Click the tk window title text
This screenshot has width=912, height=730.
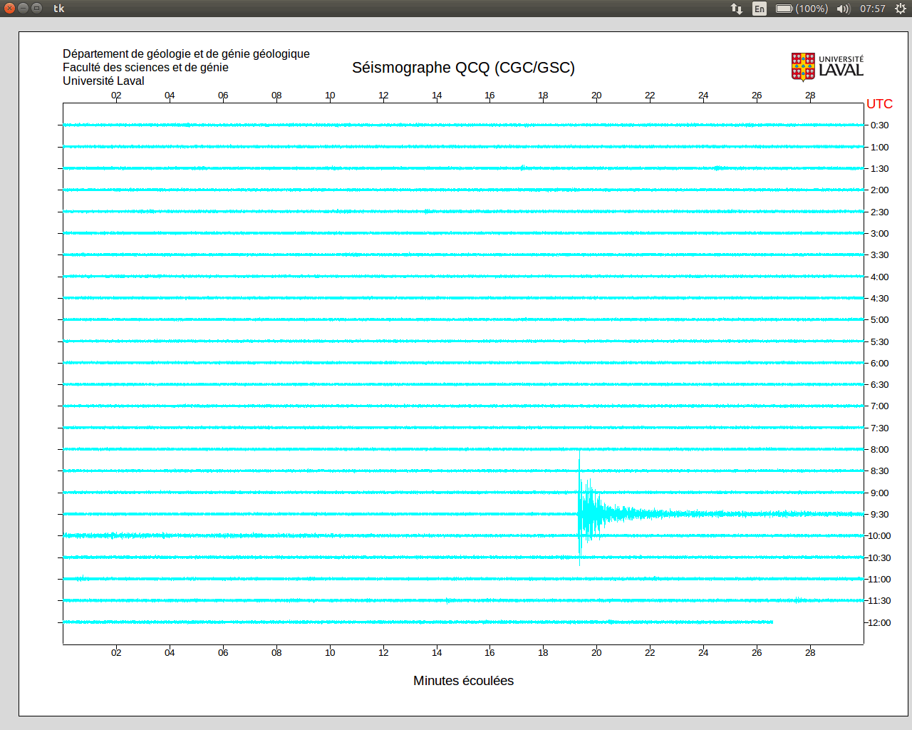coord(59,9)
